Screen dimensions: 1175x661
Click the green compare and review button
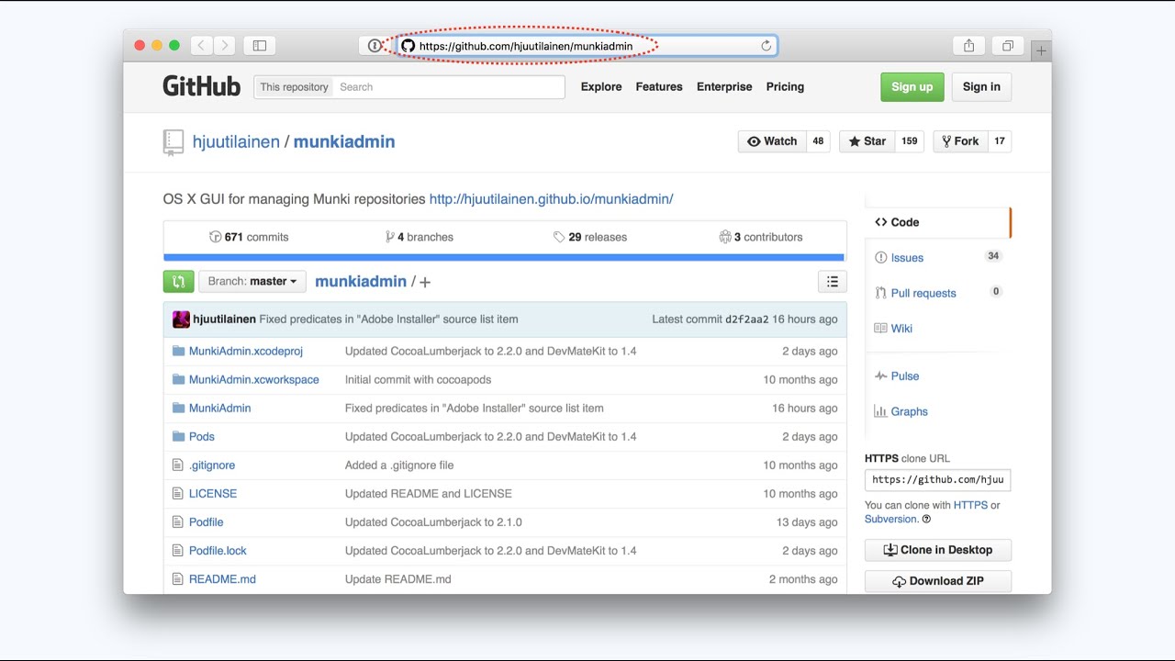point(178,281)
